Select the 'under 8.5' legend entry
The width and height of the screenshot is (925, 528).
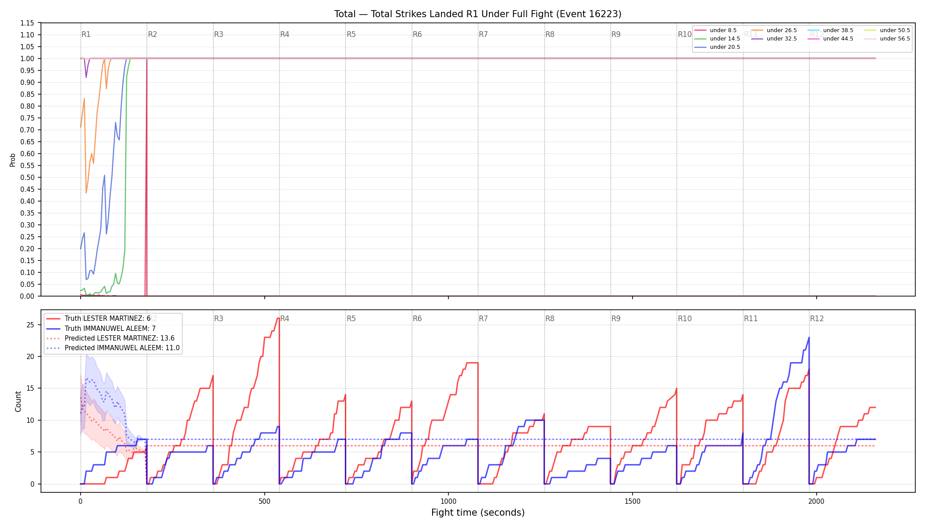point(715,30)
